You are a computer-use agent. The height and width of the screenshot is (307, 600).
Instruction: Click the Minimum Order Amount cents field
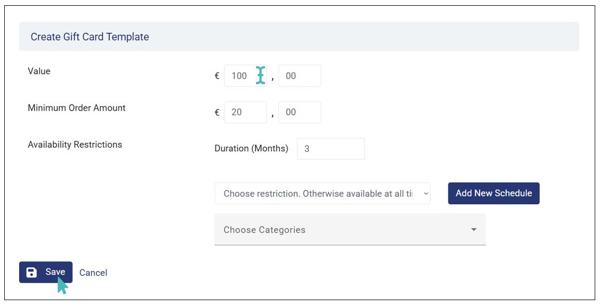point(299,112)
